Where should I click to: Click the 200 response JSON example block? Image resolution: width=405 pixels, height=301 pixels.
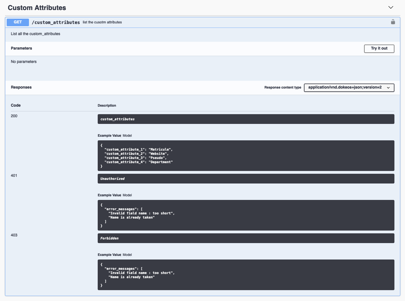[246, 156]
